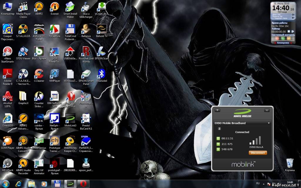Viewport: 301px width, 188px height.
Task: Click the DirectX10 desktop icon
Action: [x=7, y=120]
